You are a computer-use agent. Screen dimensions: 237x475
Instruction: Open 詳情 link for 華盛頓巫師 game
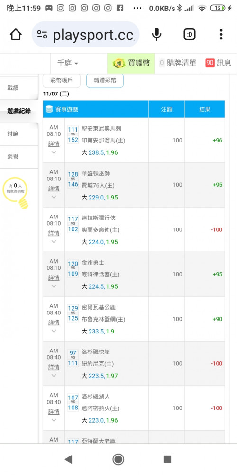pos(54,189)
